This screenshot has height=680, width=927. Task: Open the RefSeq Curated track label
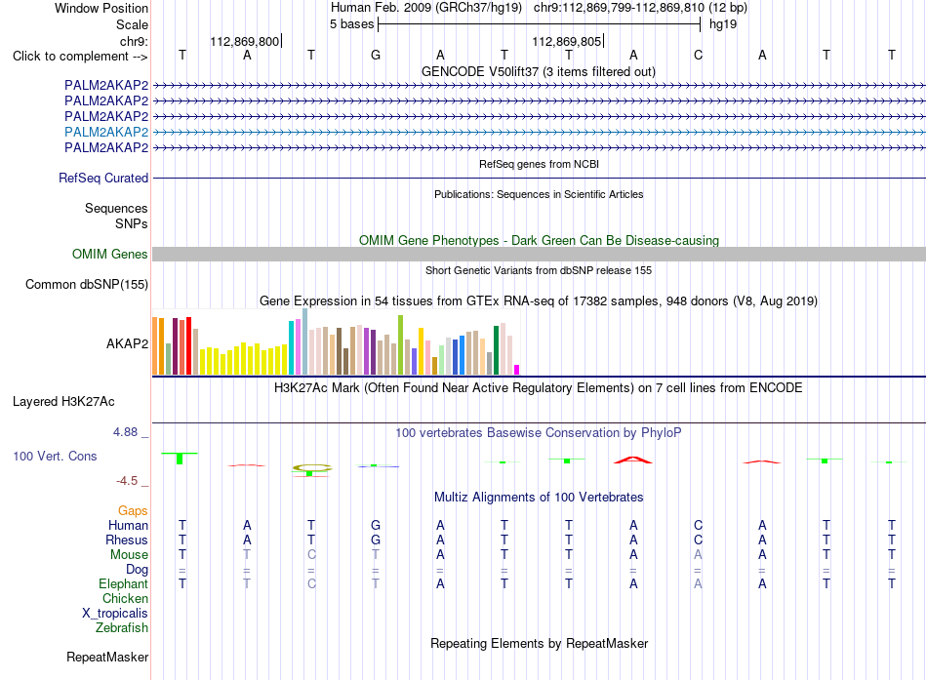[x=103, y=178]
